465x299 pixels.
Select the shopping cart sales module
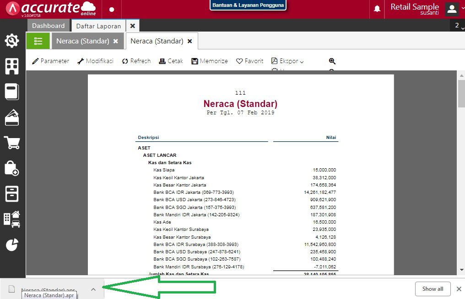pos(12,143)
